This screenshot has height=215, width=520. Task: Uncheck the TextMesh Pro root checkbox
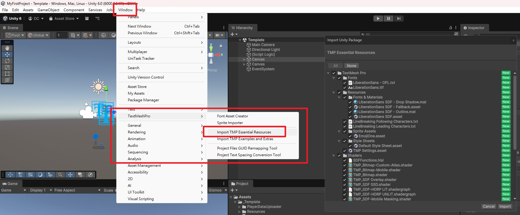pyautogui.click(x=334, y=73)
